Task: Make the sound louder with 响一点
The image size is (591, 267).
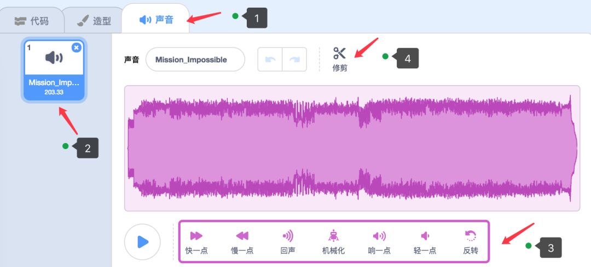Action: [379, 242]
